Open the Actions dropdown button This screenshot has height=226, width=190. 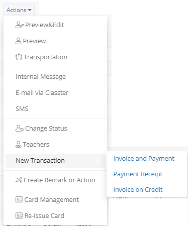click(19, 10)
